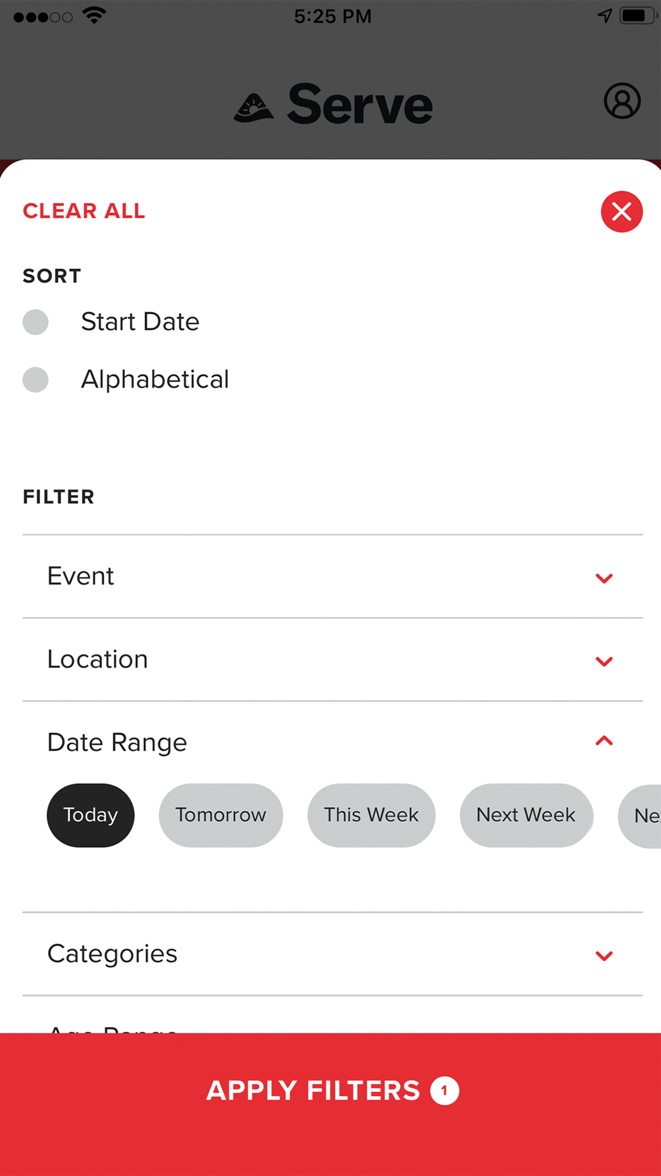Tap the partially visible date chip

640,815
